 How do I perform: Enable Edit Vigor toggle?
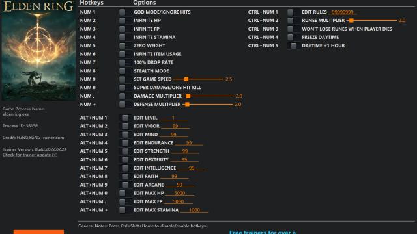coord(125,126)
